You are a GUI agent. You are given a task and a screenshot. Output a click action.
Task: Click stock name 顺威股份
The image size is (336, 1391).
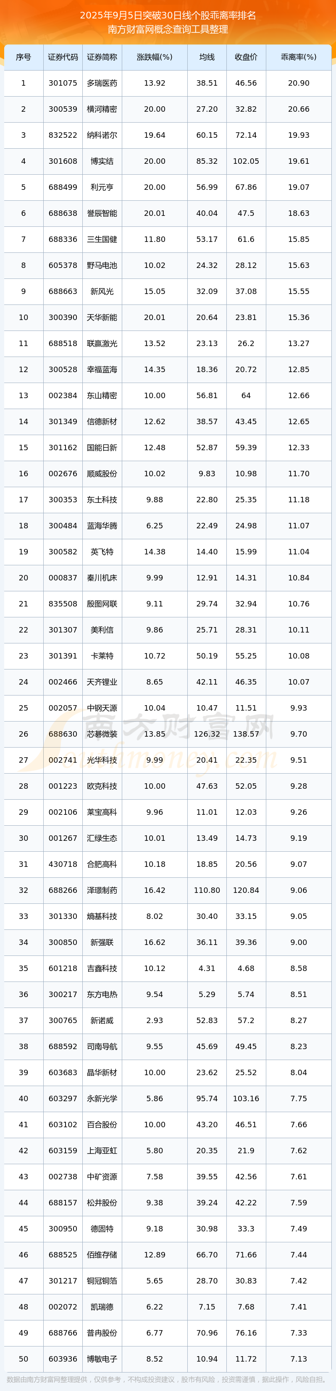pyautogui.click(x=102, y=474)
